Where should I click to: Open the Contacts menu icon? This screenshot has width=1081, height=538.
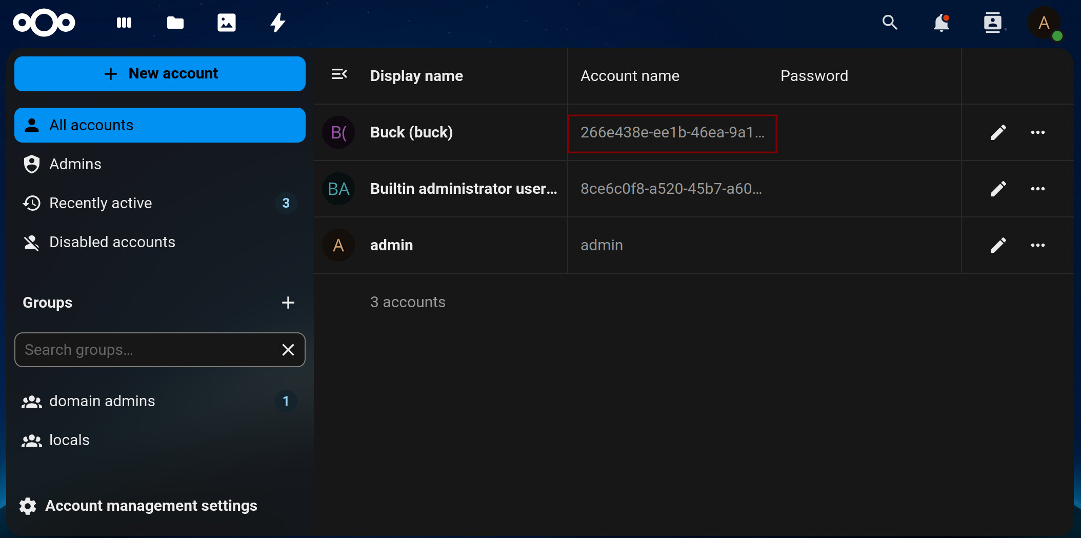pyautogui.click(x=992, y=23)
